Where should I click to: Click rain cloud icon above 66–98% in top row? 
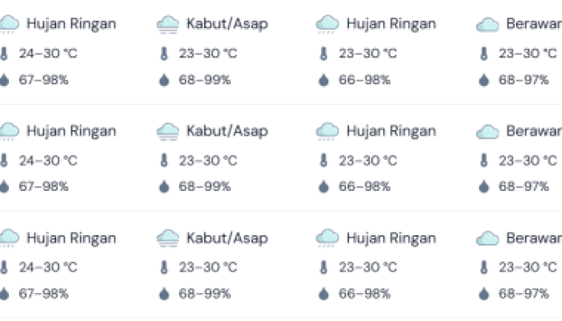coord(327,25)
